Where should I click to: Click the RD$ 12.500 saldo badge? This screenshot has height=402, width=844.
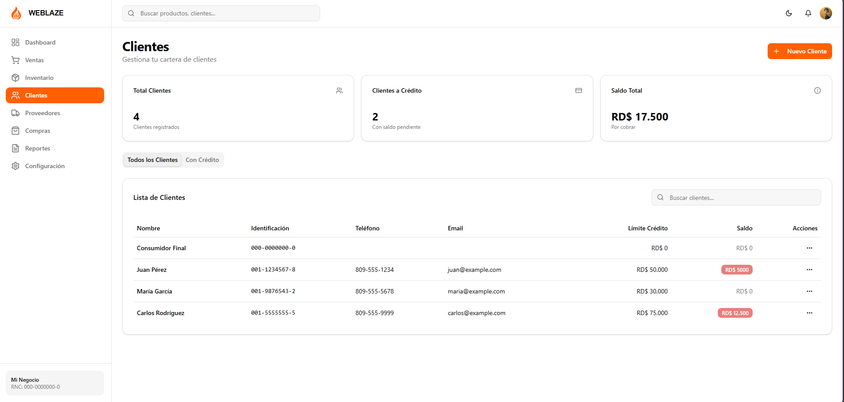(x=735, y=313)
